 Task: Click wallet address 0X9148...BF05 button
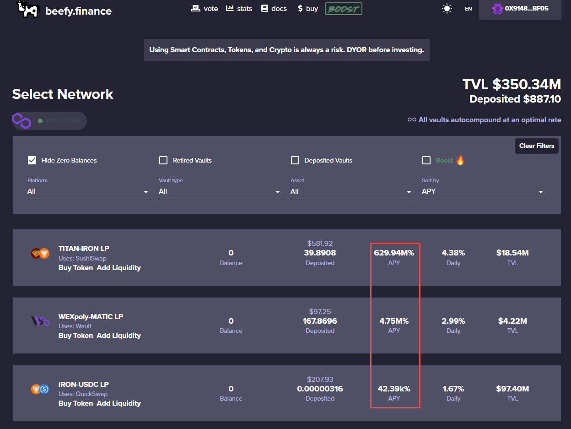[520, 9]
